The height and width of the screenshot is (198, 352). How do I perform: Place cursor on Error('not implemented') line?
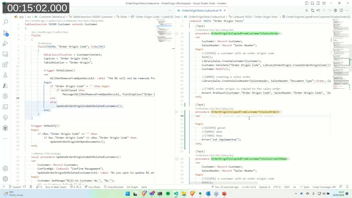tap(221, 139)
